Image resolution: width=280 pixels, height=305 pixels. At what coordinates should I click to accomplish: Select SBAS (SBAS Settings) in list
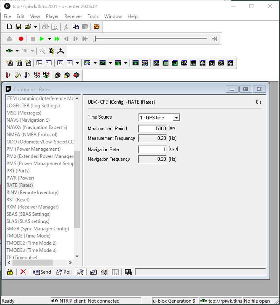tap(28, 214)
